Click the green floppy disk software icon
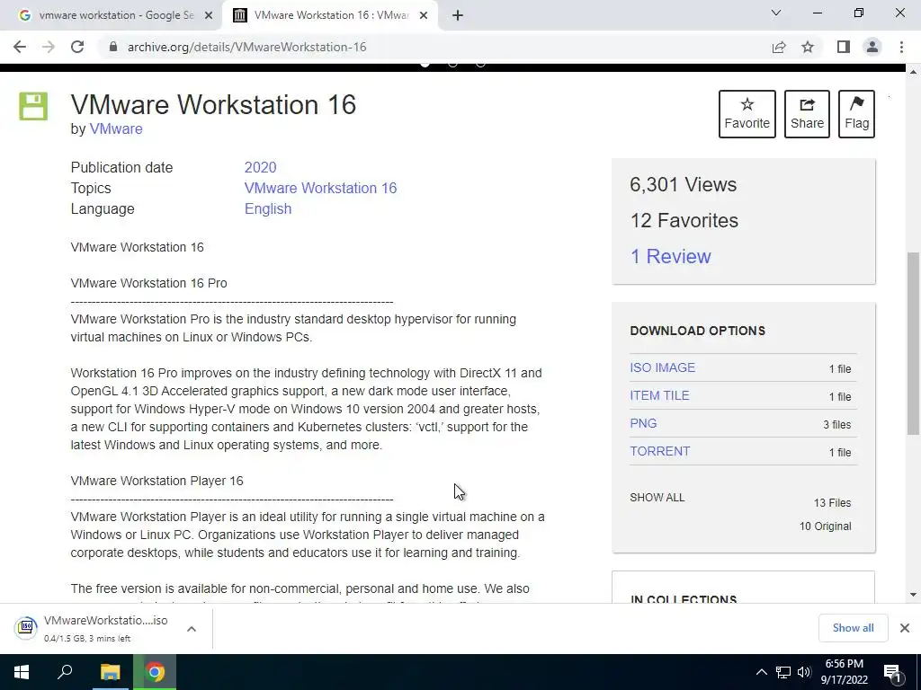 click(x=33, y=106)
